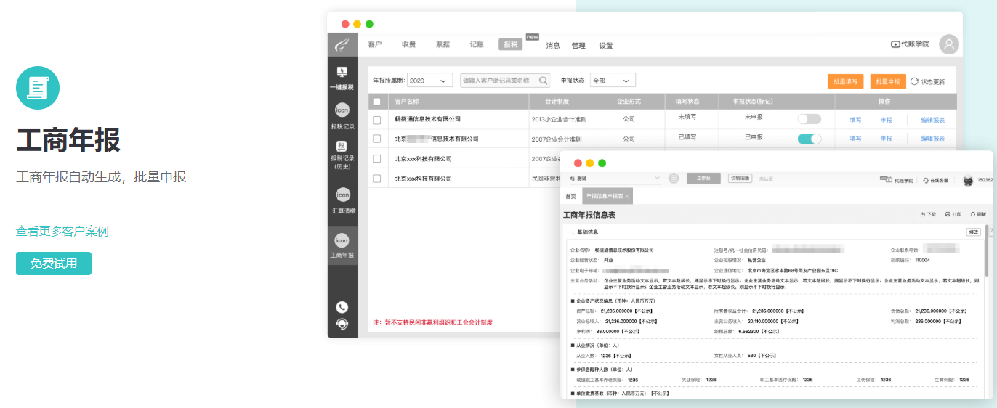Open the 年报所属期 2020 dropdown
The width and height of the screenshot is (997, 408).
point(429,81)
